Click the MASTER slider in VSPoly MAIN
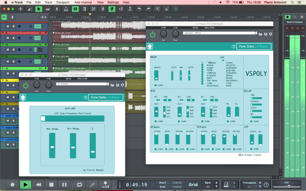 (x=156, y=75)
